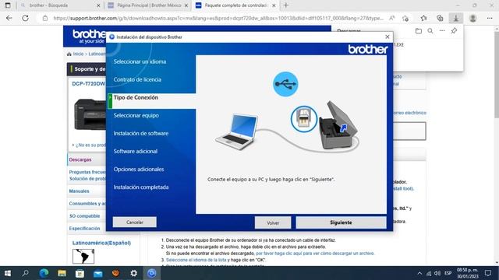Close the 'Página Principal' browser tab
The image size is (499, 280).
[186, 5]
